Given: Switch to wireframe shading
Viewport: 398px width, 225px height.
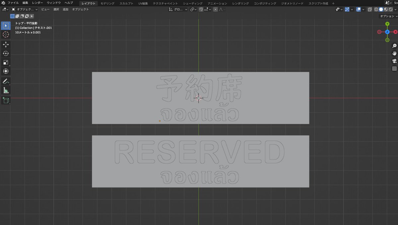Looking at the screenshot, I should click(x=376, y=9).
